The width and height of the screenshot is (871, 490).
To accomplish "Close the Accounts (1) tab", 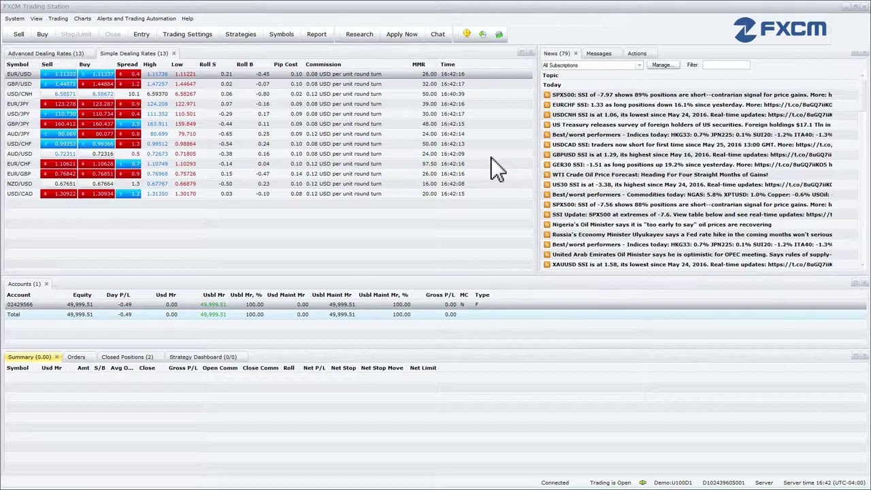I will (x=46, y=284).
